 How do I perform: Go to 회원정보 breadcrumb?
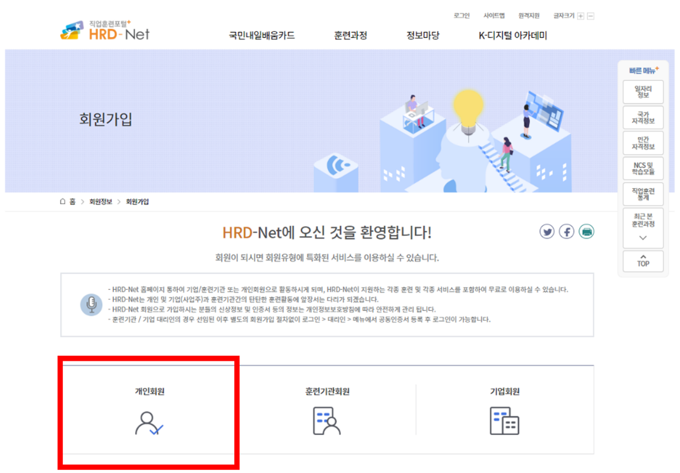point(101,202)
